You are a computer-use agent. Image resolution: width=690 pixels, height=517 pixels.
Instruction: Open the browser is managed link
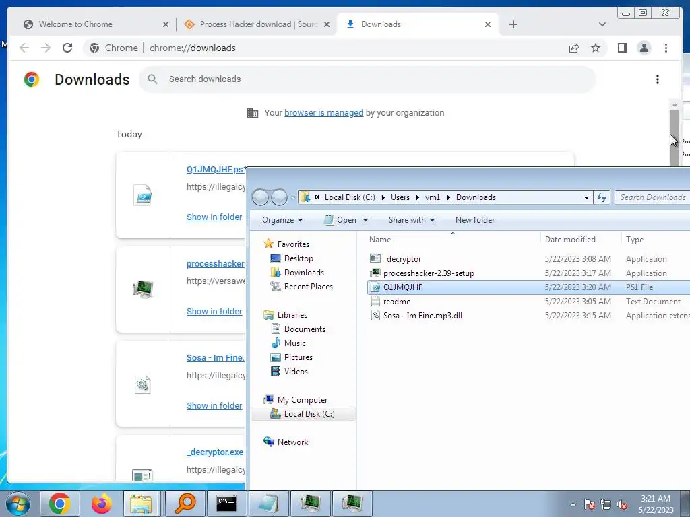pos(323,113)
